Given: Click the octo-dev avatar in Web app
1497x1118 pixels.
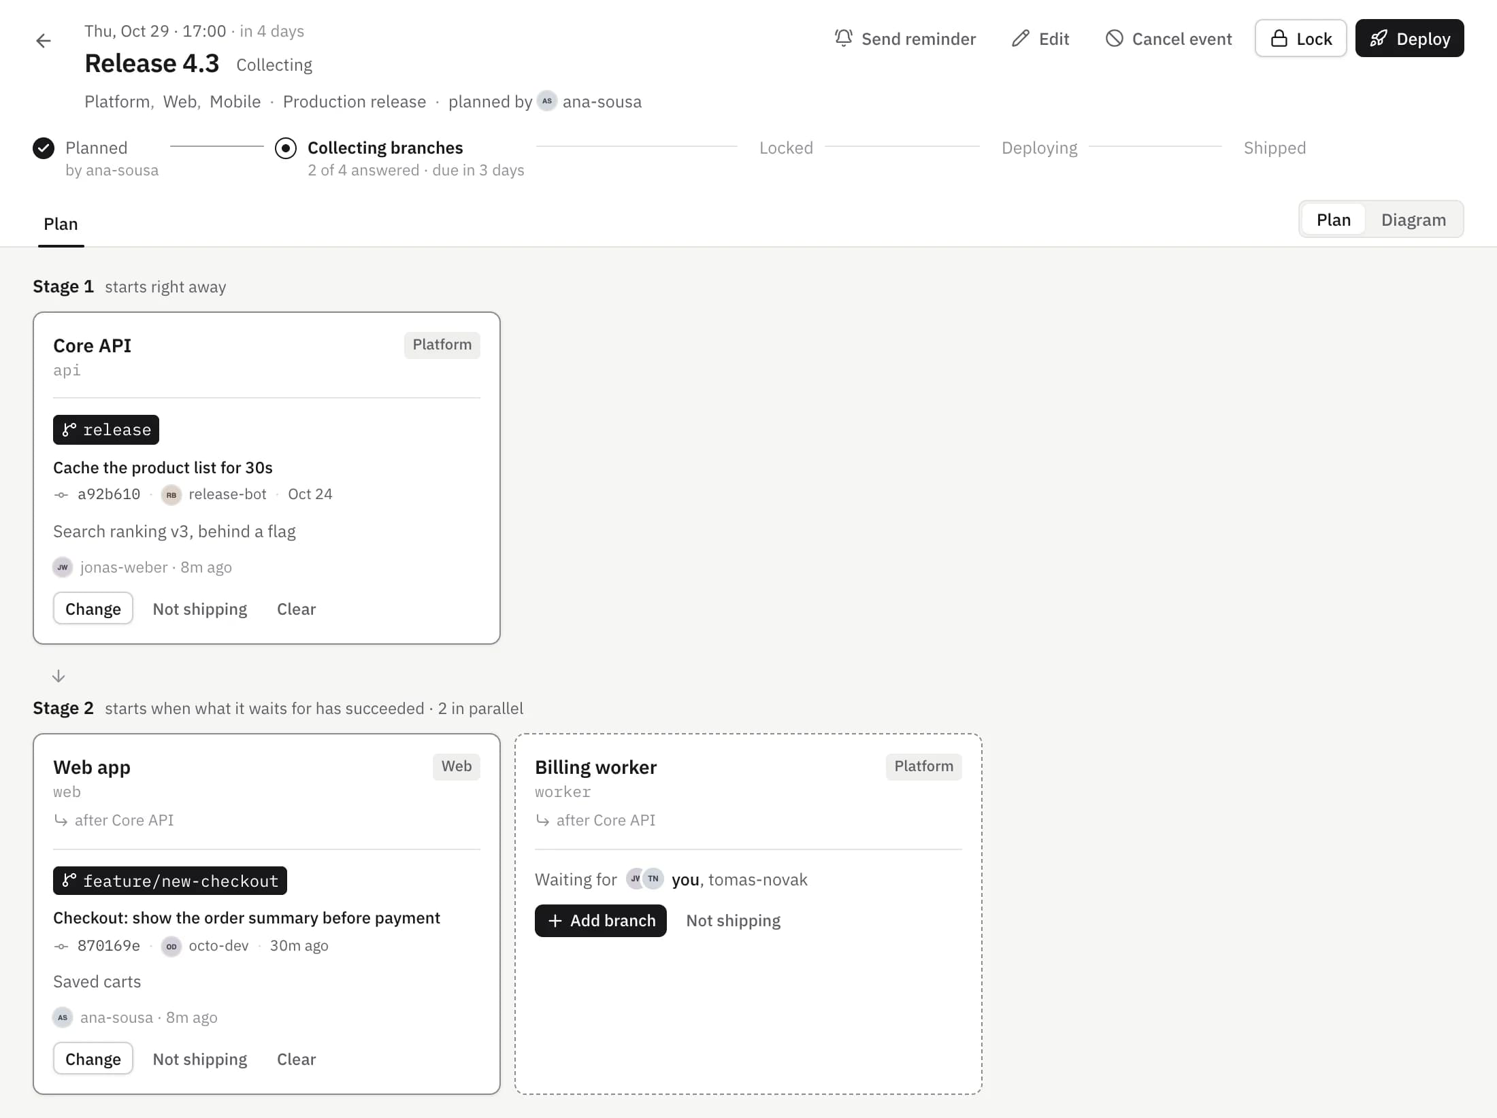Looking at the screenshot, I should pos(171,946).
